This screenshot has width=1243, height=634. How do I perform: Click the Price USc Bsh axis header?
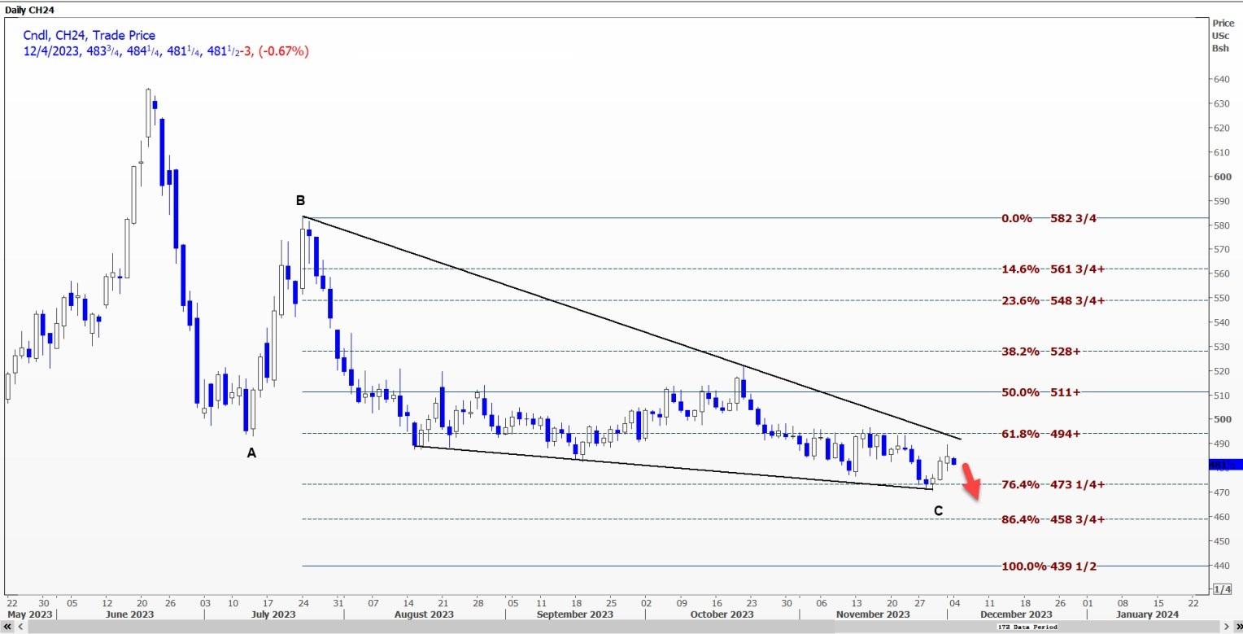coord(1223,36)
